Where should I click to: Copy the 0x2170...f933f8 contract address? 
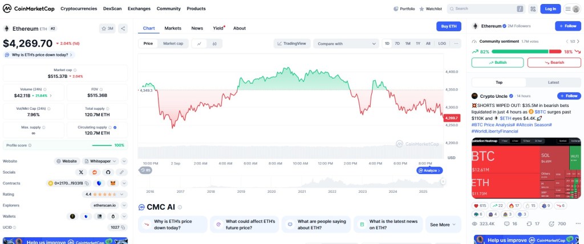(87, 184)
